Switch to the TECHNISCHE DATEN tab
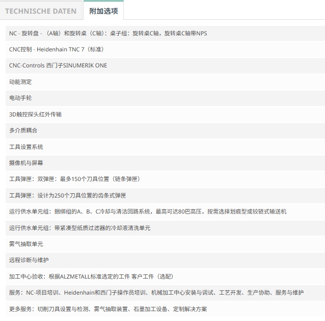Screen dimensions: 325x321 point(41,11)
